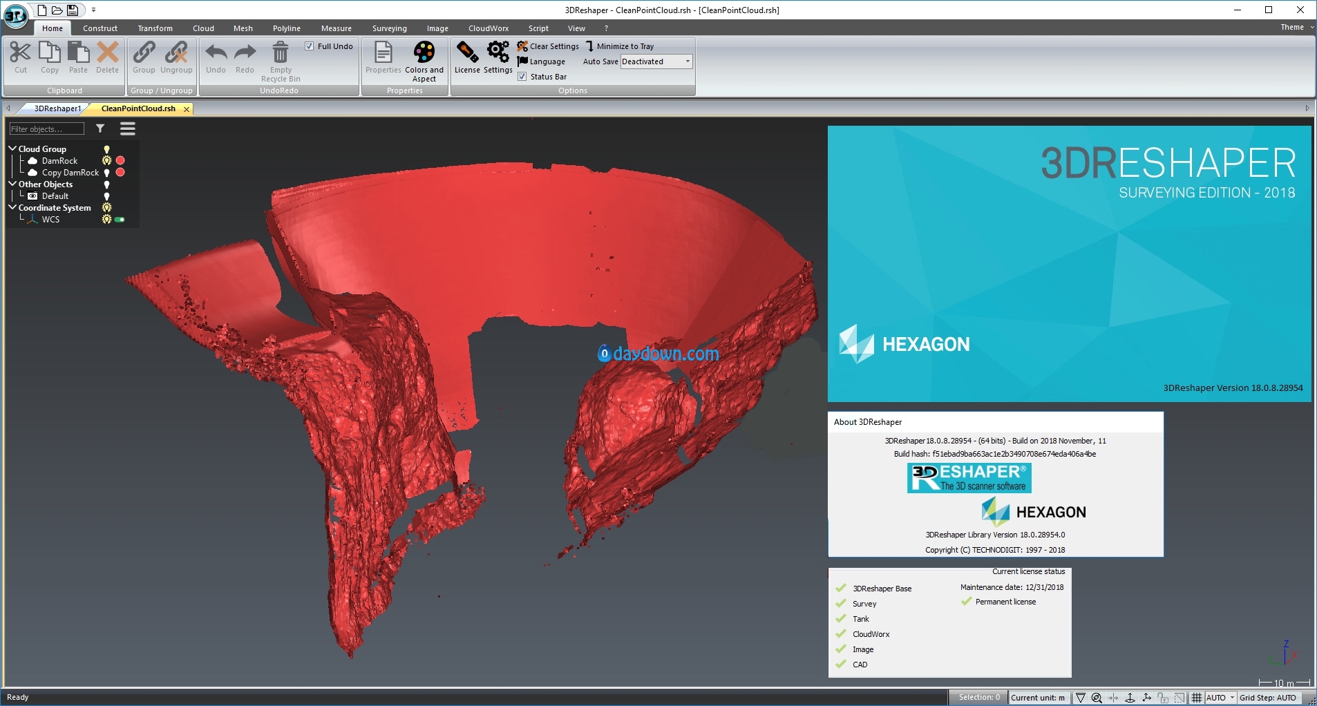The image size is (1317, 706).
Task: Click the open folder icon in title bar
Action: pos(57,10)
